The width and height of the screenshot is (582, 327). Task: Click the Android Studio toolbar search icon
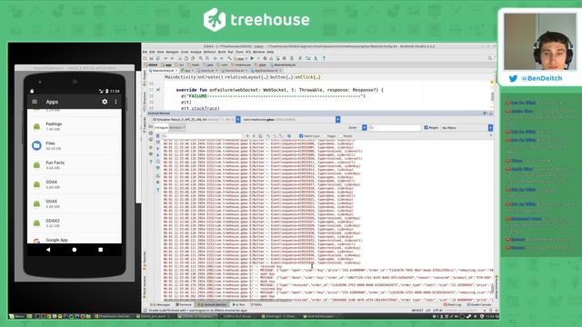[490, 58]
